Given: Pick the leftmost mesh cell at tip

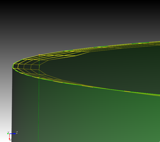Looking at the screenshot, I should pos(16,66).
